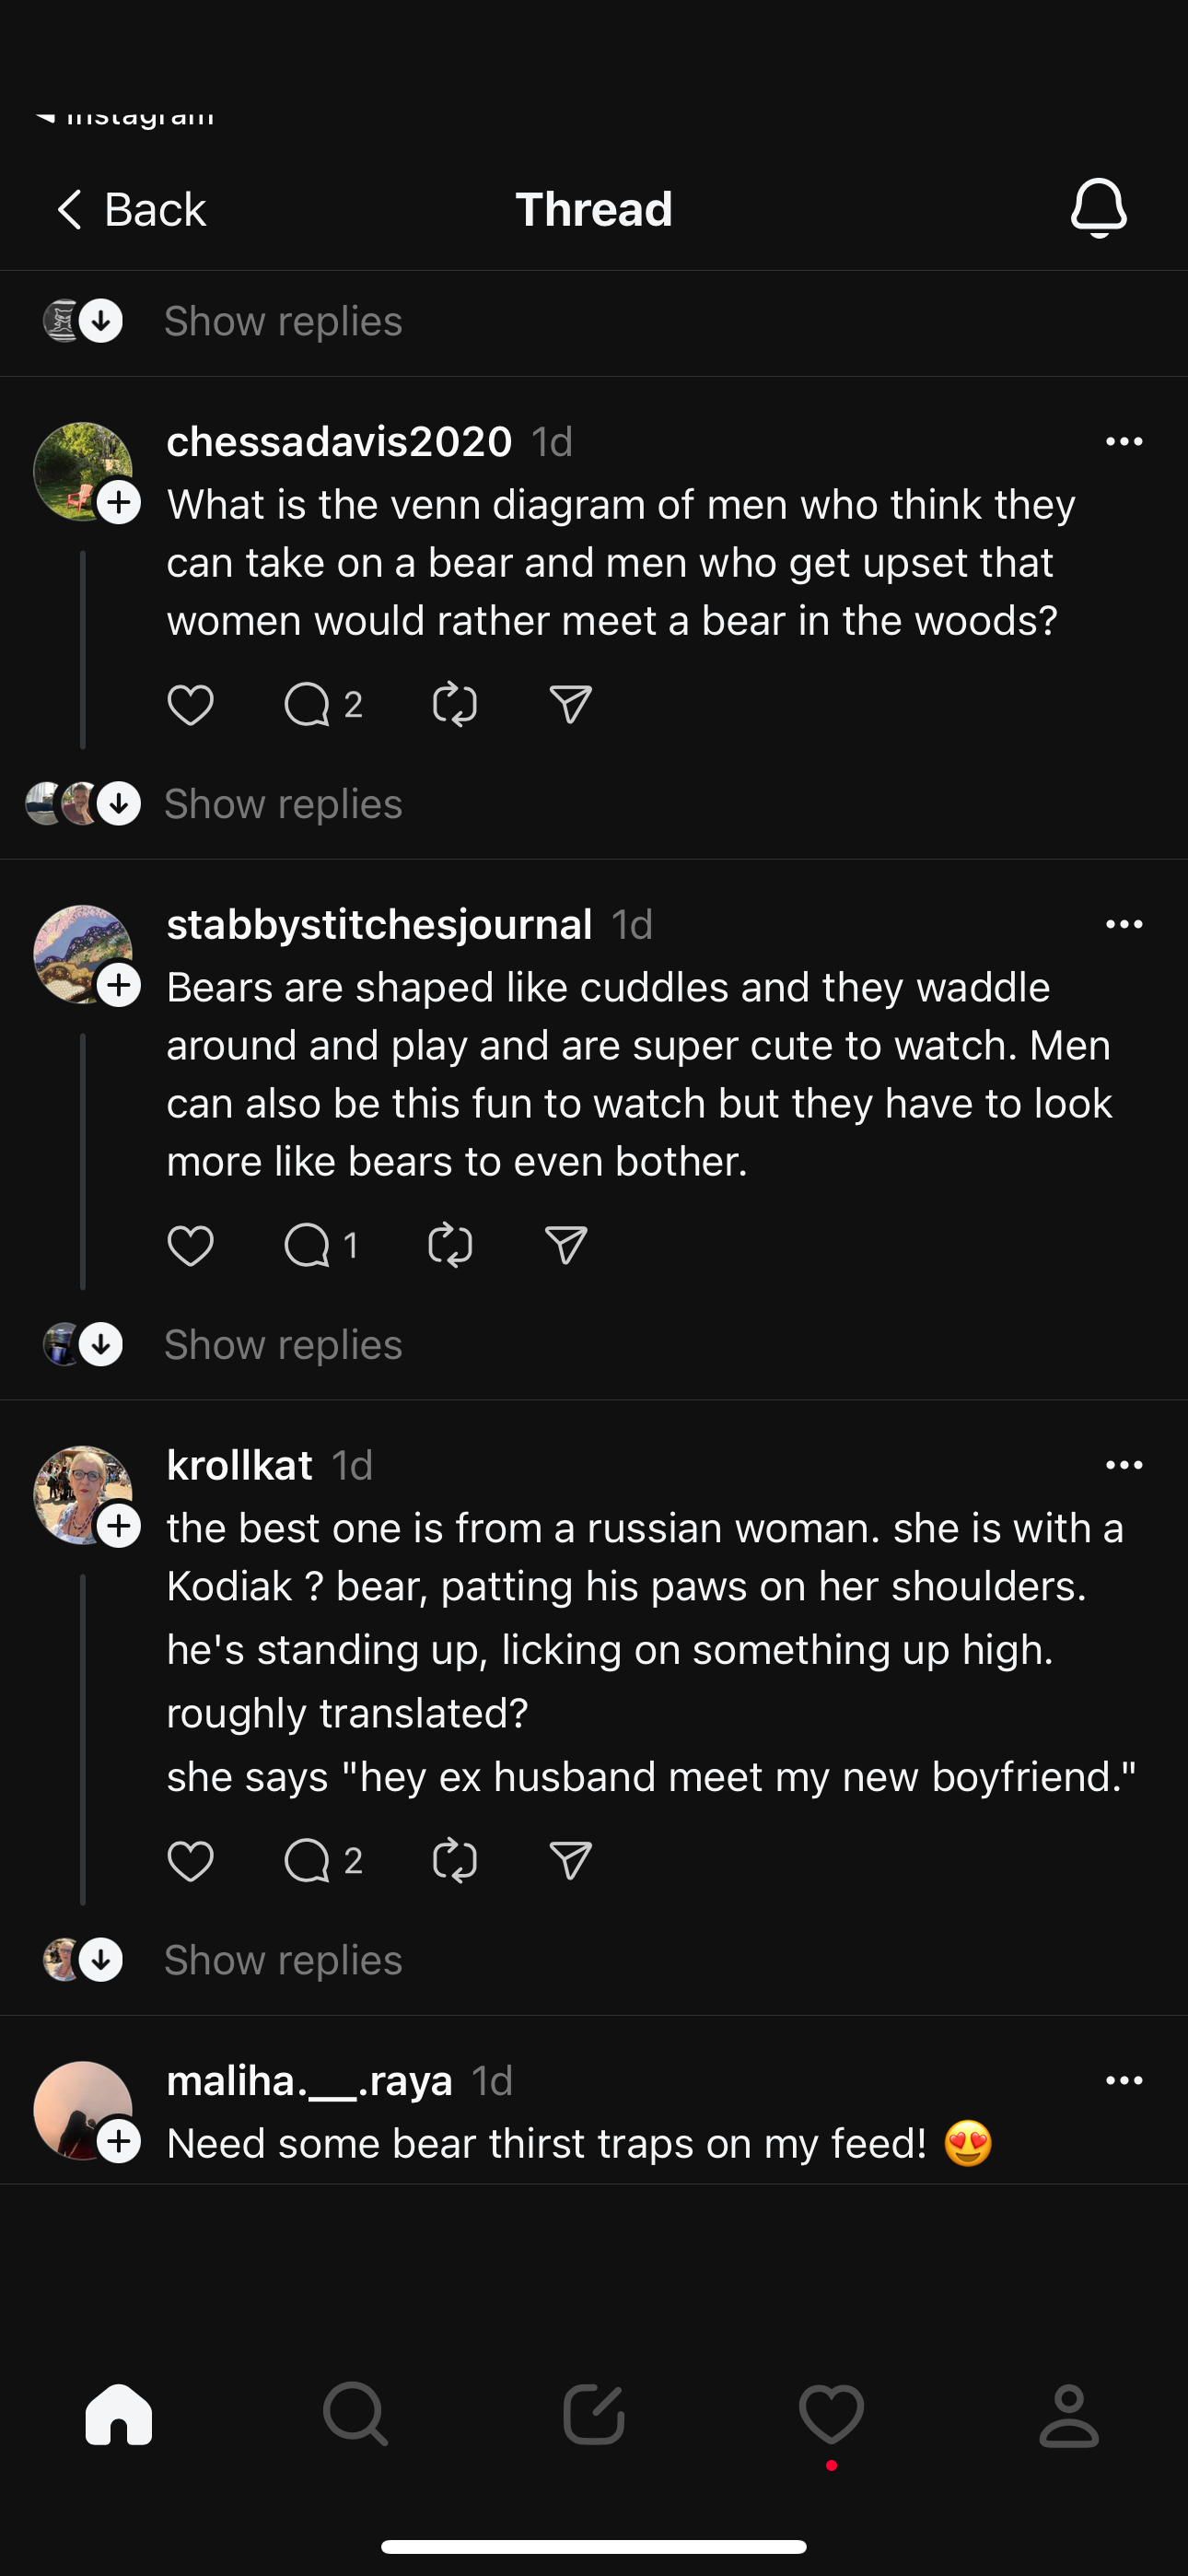The height and width of the screenshot is (2576, 1188).
Task: Like chessadavis2020's venn diagram post
Action: click(190, 705)
